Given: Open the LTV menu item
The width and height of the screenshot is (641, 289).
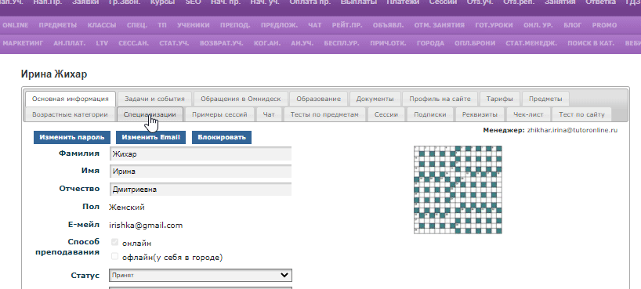Looking at the screenshot, I should (102, 43).
